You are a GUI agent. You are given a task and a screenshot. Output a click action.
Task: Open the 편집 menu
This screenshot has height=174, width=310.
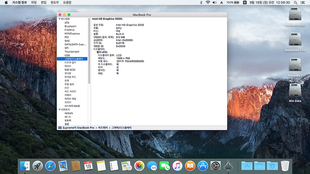click(43, 3)
